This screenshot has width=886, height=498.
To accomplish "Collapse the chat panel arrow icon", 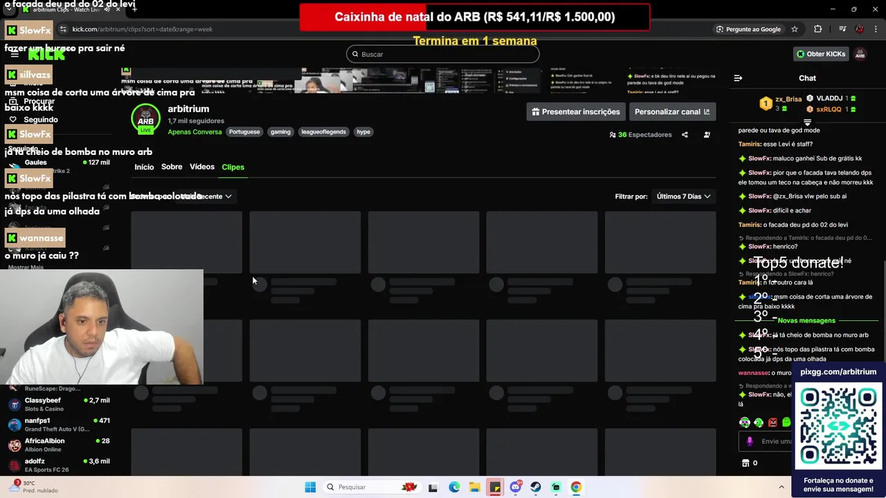I will pos(738,78).
